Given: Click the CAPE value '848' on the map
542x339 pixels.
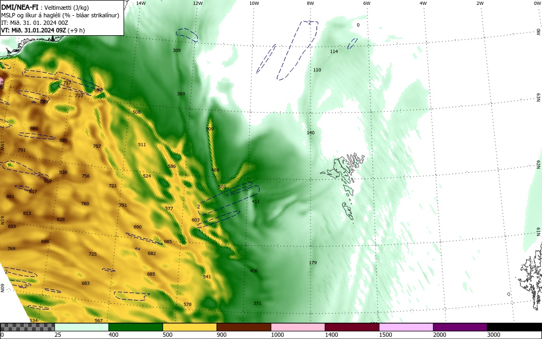Looking at the screenshot, I should [x=45, y=242].
